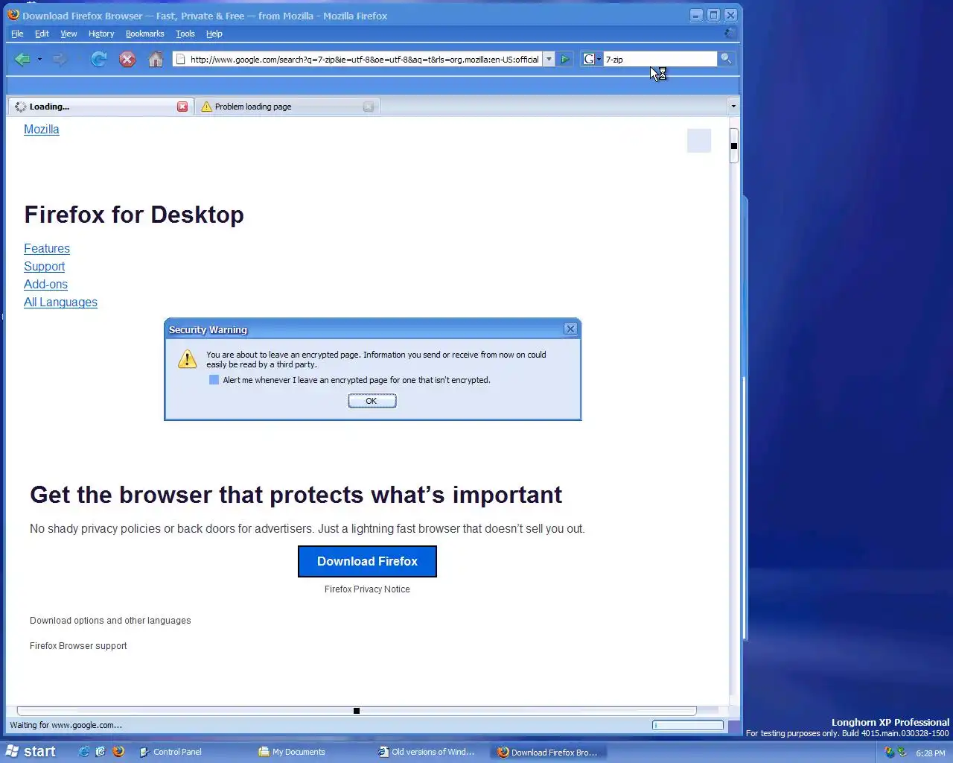953x763 pixels.
Task: Open Firefox Browser support link
Action: tap(78, 645)
